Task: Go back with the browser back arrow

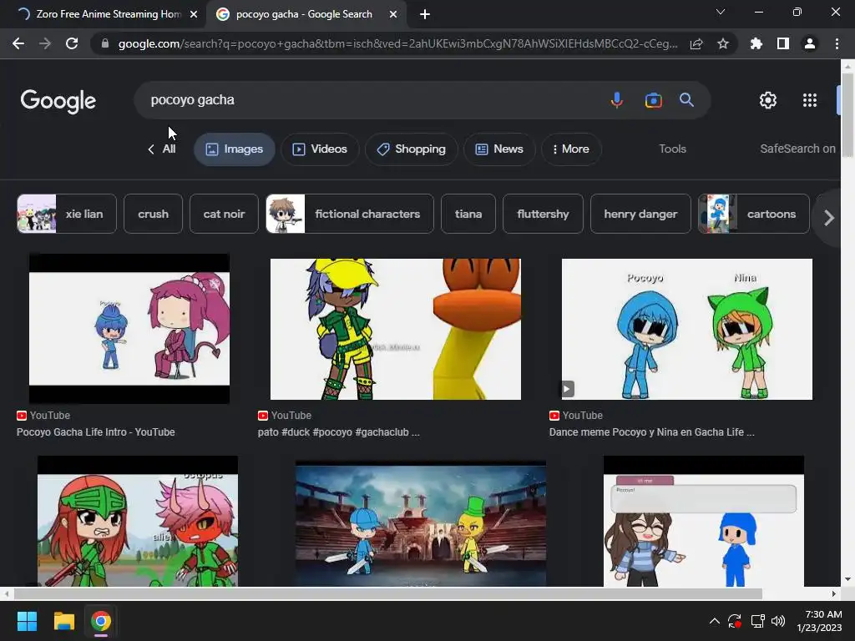Action: point(18,43)
